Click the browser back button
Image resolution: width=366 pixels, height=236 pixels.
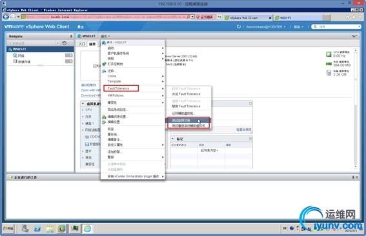tap(6, 17)
